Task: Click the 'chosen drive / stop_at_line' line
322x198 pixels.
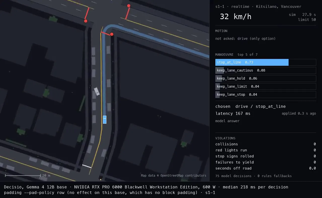Action: (251, 106)
